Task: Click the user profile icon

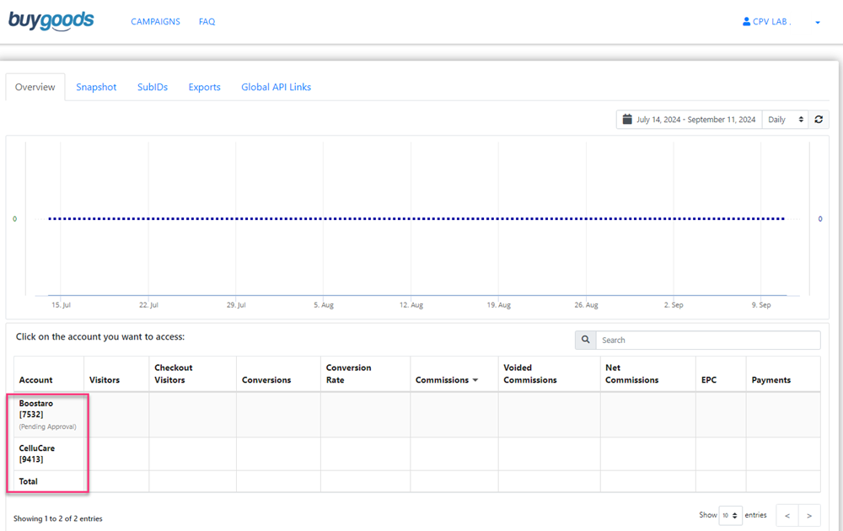Action: pos(746,22)
